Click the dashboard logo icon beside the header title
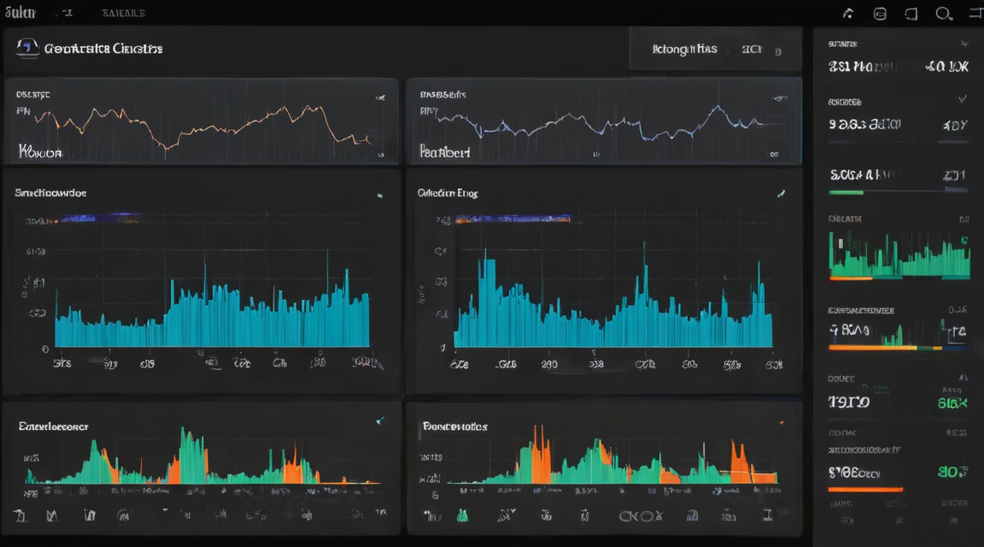 pyautogui.click(x=27, y=49)
